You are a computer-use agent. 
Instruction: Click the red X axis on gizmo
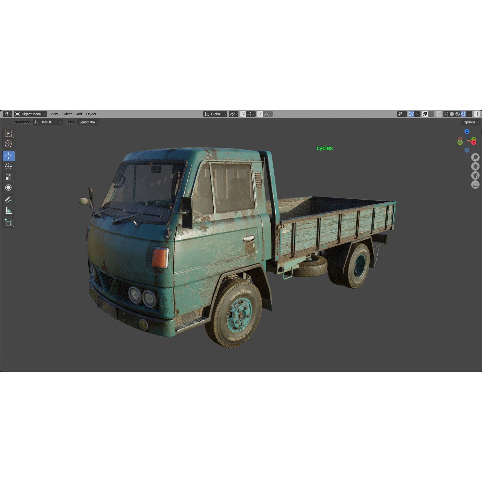tap(474, 142)
